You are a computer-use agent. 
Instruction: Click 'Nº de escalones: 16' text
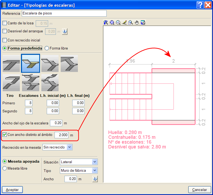(130, 142)
